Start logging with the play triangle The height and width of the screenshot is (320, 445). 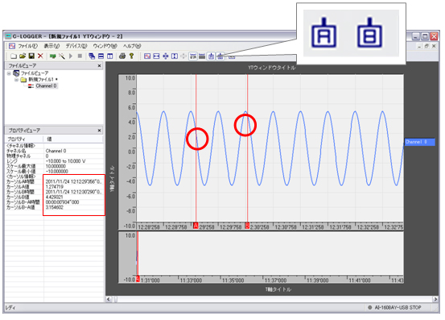[x=71, y=56]
